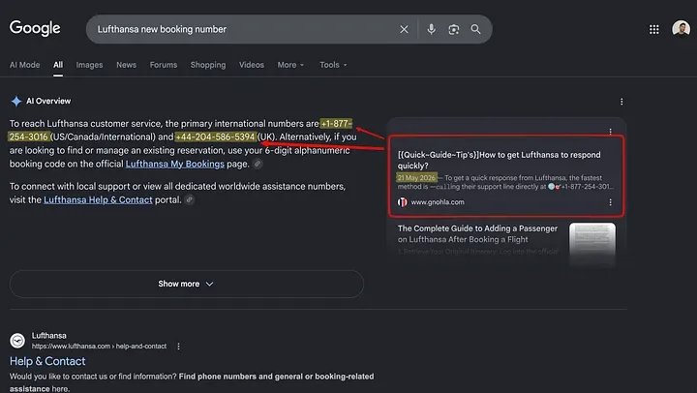
Task: Click source link icon after My Bookings sentence
Action: [258, 164]
